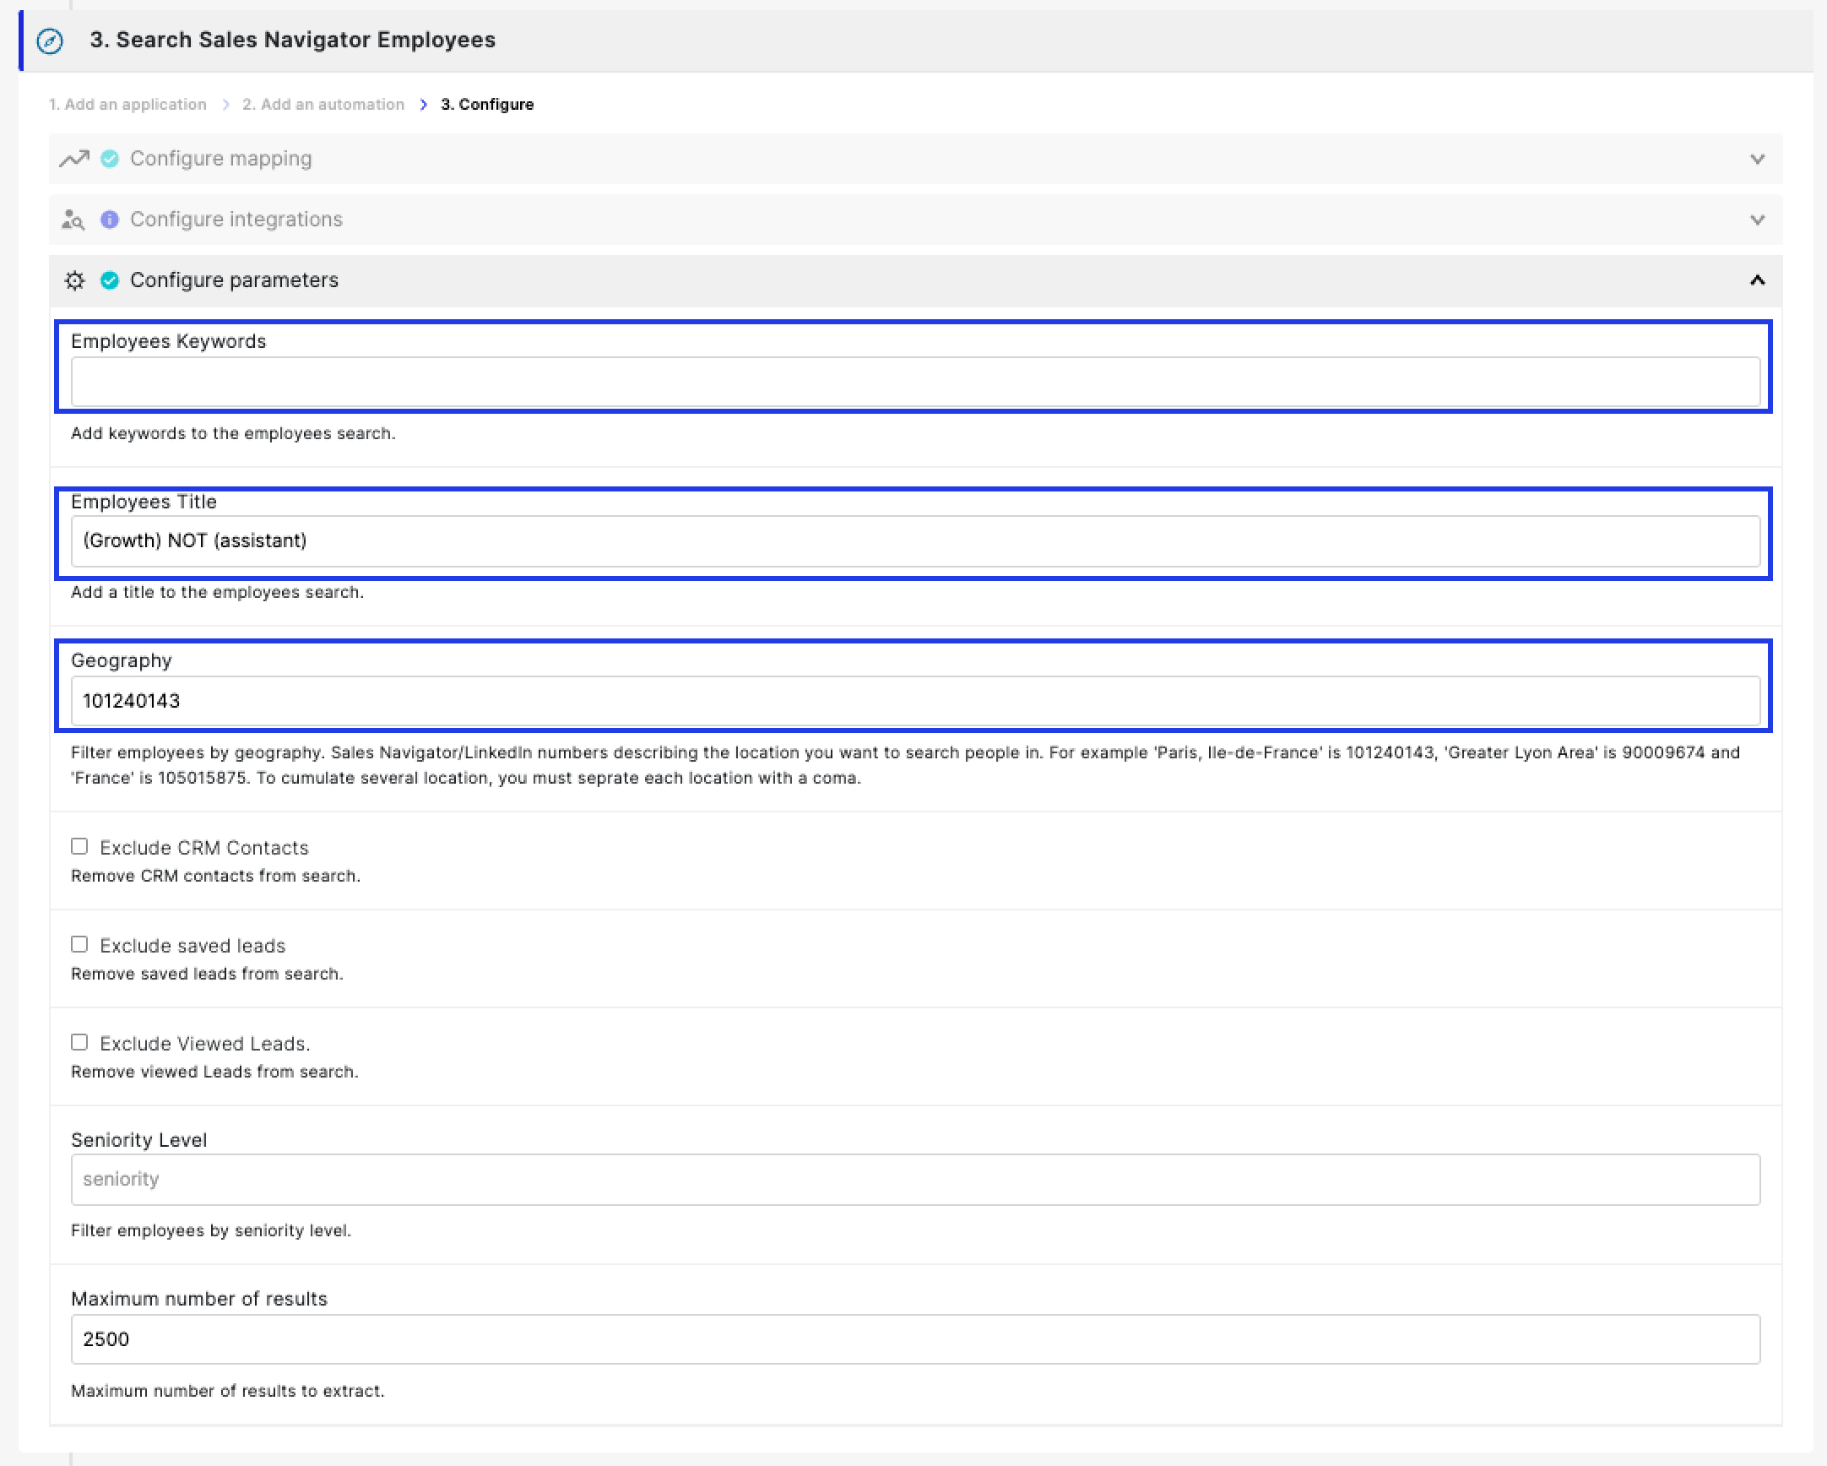Click the green checkmark next to Configure mapping
Viewport: 1827px width, 1466px height.
click(x=109, y=159)
